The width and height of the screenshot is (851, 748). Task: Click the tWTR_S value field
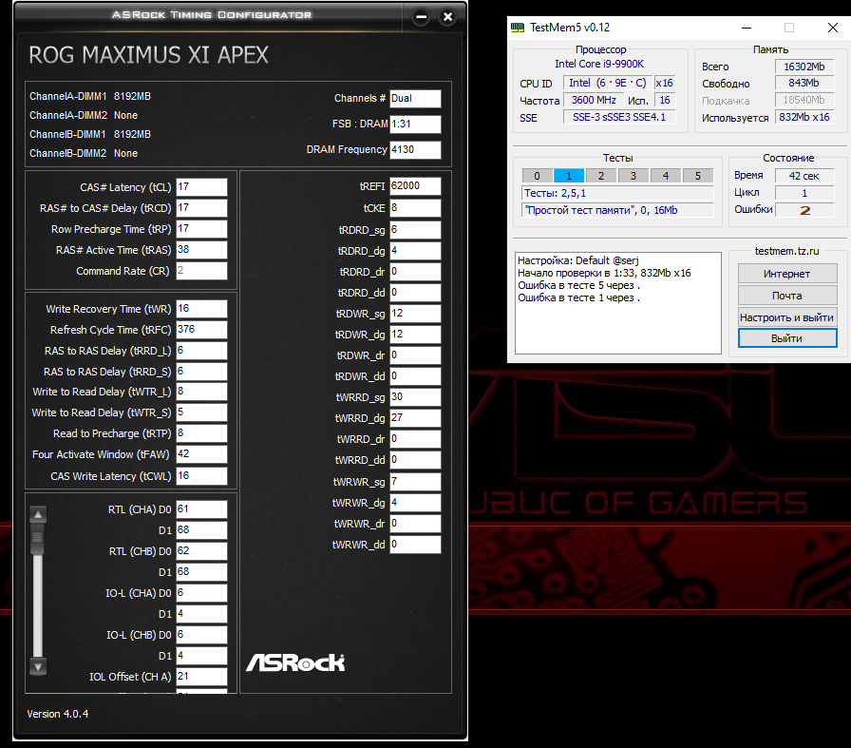201,412
